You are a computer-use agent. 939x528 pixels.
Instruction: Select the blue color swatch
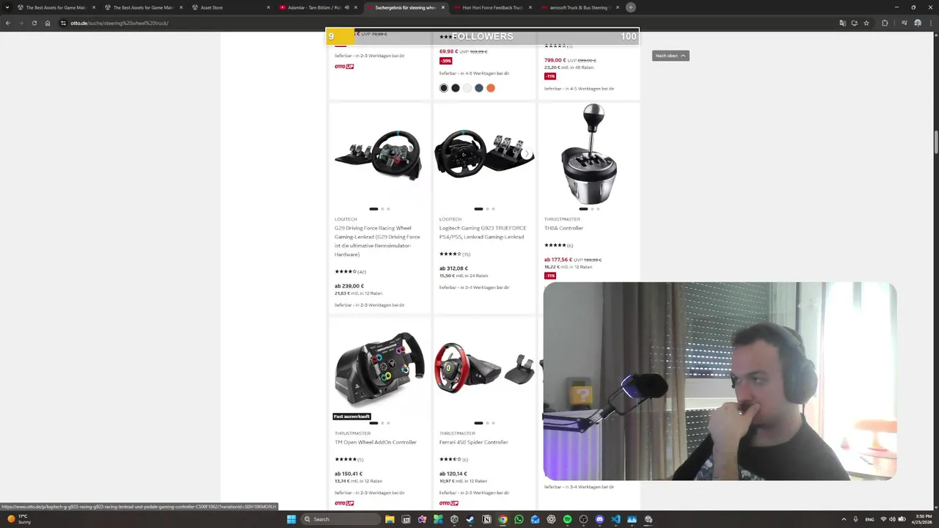(479, 88)
